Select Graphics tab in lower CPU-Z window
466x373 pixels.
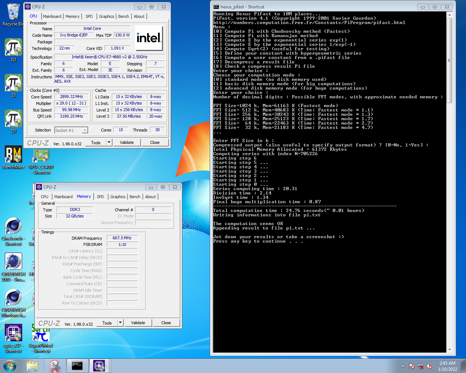tap(118, 197)
